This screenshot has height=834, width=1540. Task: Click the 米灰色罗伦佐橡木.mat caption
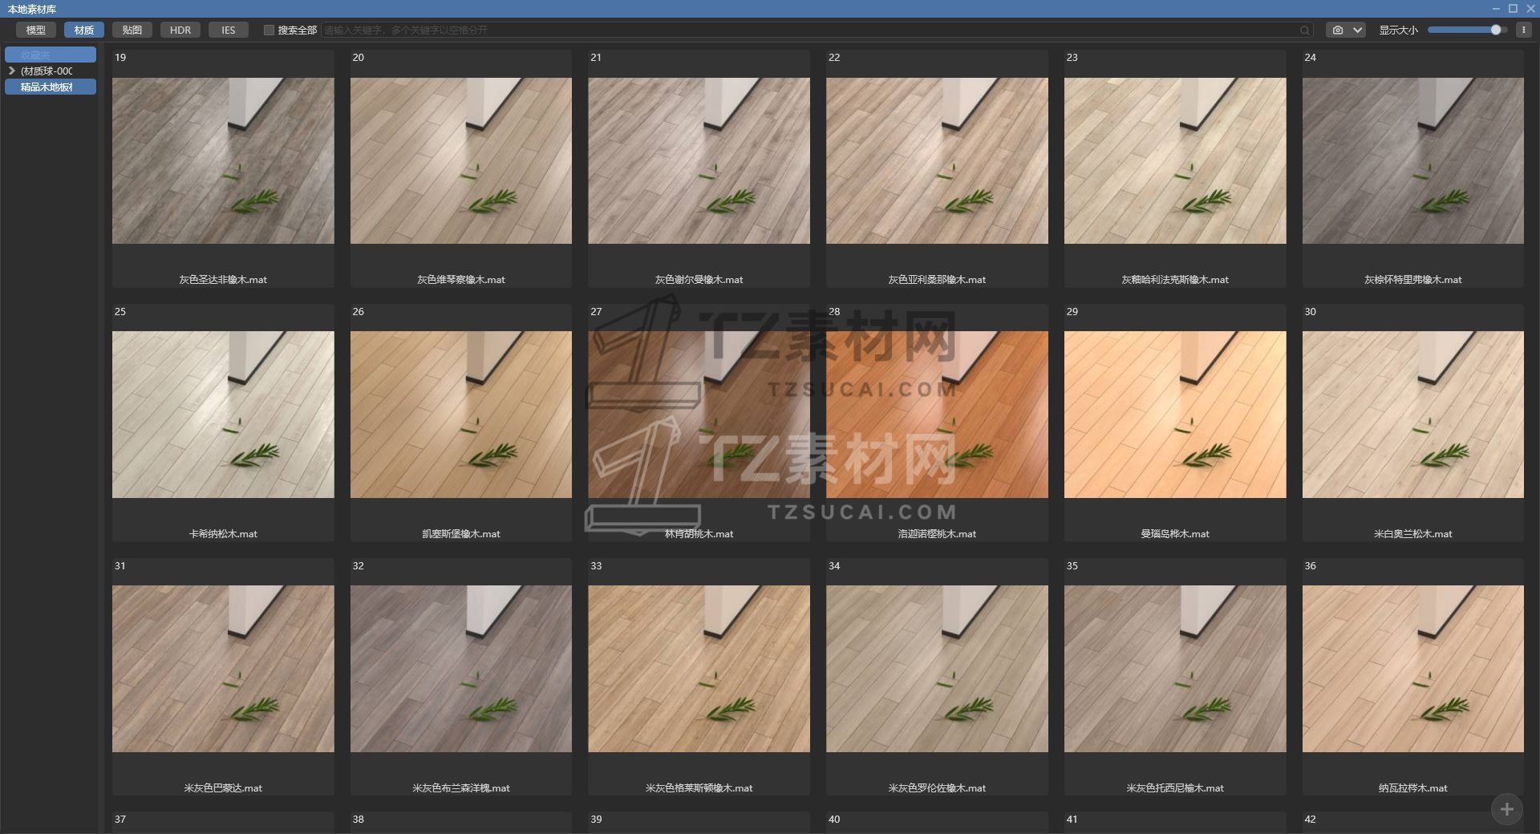(937, 788)
